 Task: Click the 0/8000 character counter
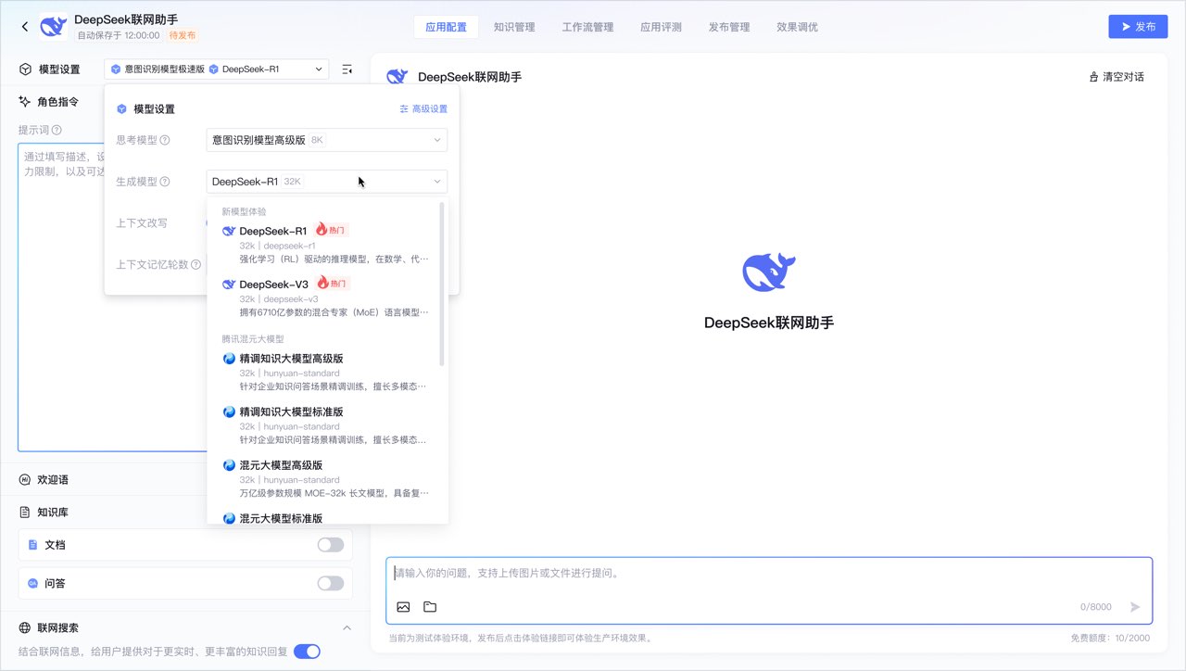click(x=1096, y=607)
